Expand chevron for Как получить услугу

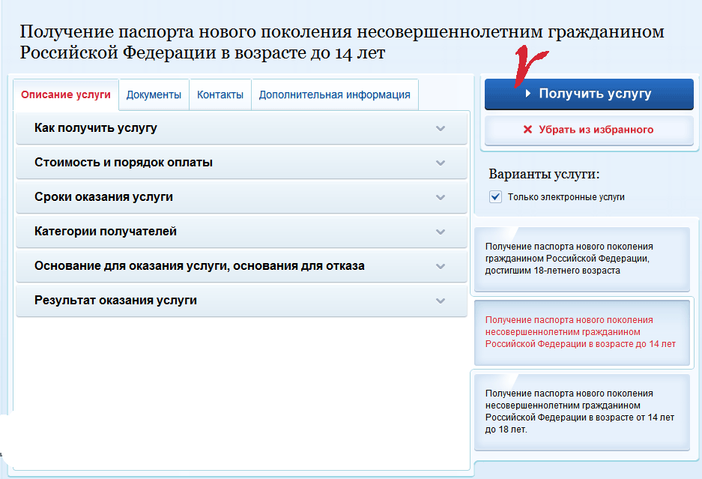click(x=441, y=128)
